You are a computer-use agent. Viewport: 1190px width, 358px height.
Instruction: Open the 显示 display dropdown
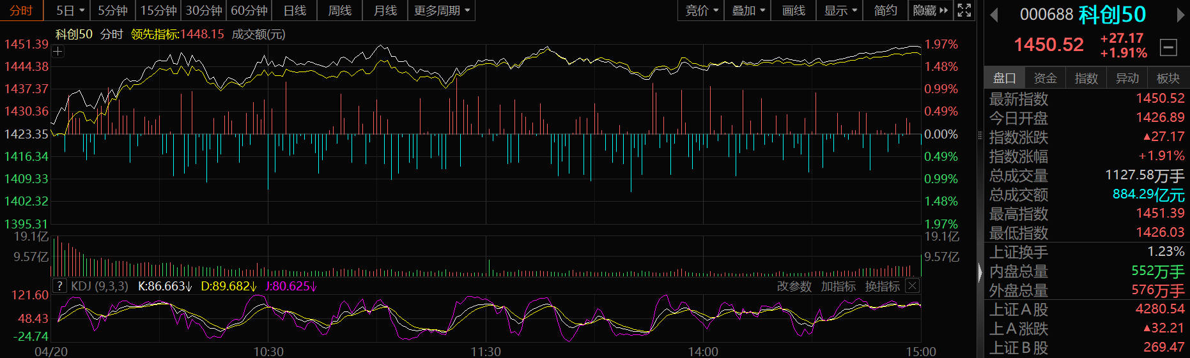point(839,10)
